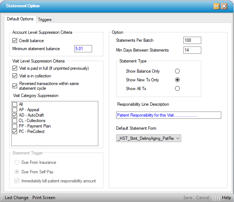Edit the Responsibility Line Description text box
Viewport: 234px width, 202px height.
click(x=168, y=115)
